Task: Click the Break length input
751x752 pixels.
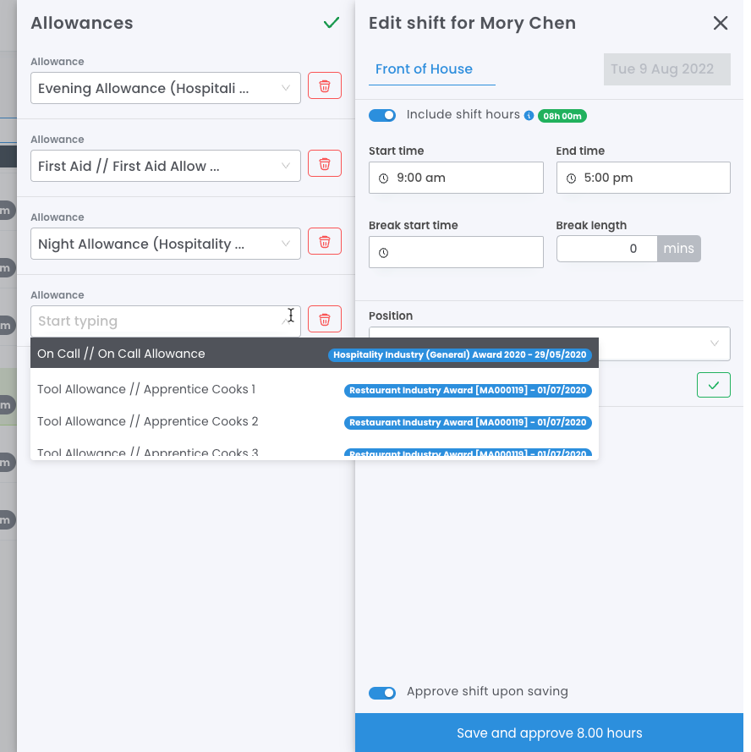Action: click(607, 249)
